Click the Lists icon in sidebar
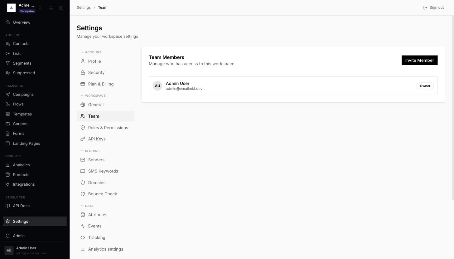Screen dimensions: 454x259 click(x=8, y=54)
